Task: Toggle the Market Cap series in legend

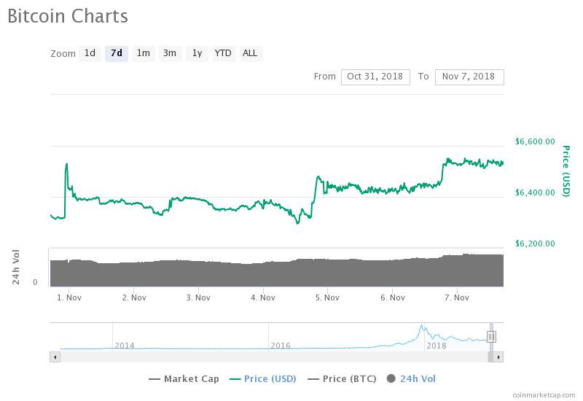Action: coord(184,379)
